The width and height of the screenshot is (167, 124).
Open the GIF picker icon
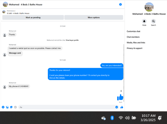[x=15, y=107]
